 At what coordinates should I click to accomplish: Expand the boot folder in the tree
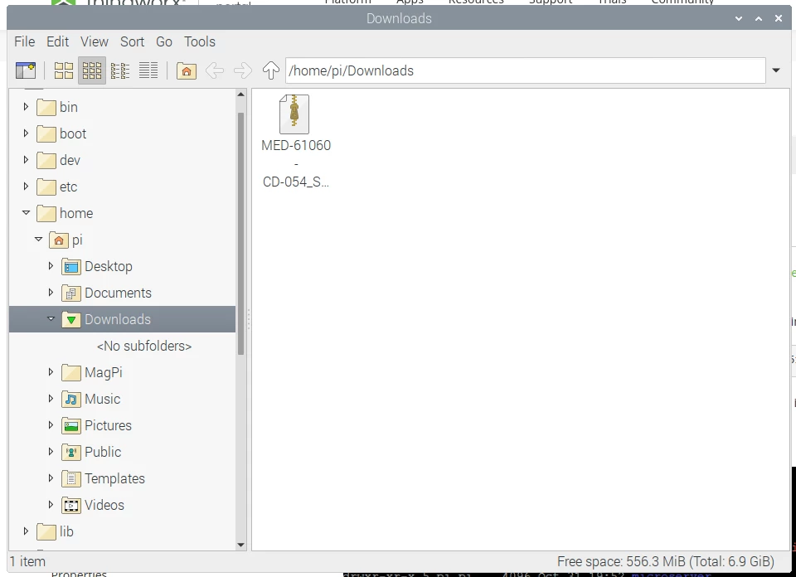click(x=25, y=133)
